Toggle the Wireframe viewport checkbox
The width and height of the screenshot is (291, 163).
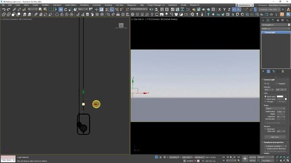(x=266, y=129)
